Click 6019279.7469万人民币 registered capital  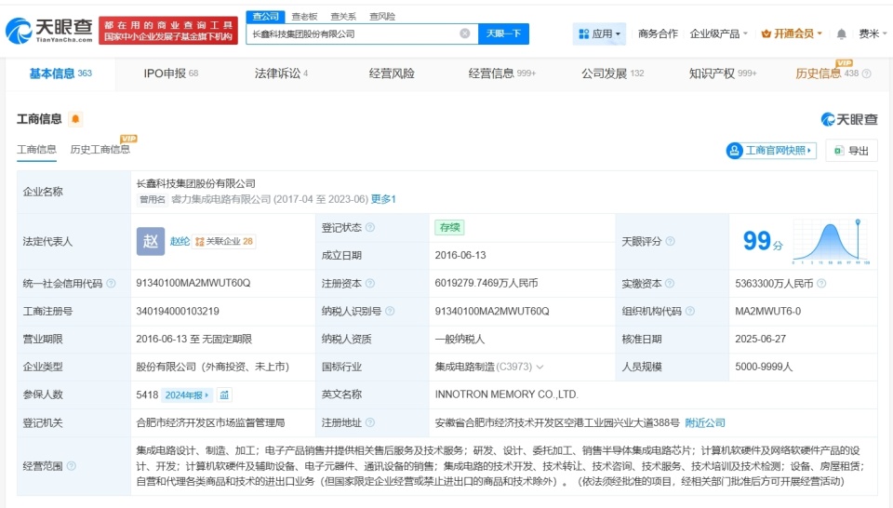[x=486, y=283]
